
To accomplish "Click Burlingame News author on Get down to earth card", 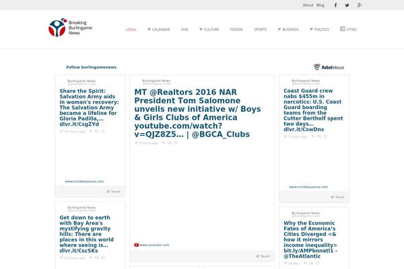I will (x=81, y=208).
